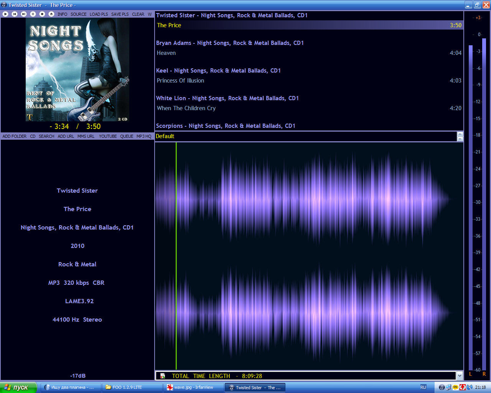Image resolution: width=491 pixels, height=393 pixels.
Task: Click LOAD PLS to load a playlist
Action: 99,14
